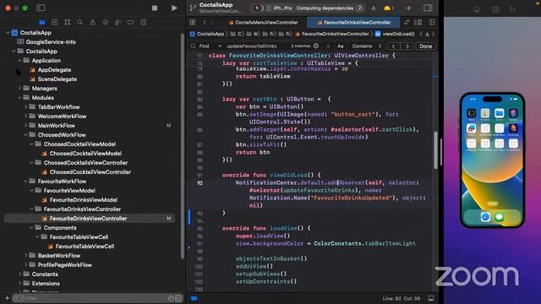This screenshot has width=541, height=304.
Task: Click the viewDidLoad() breadcrumb in jump bar
Action: (395, 34)
